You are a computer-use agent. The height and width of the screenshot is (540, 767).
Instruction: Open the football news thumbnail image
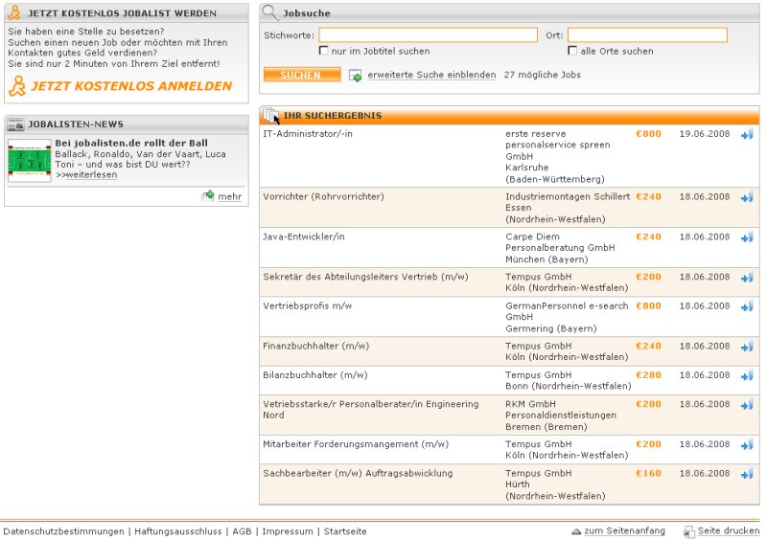coord(29,160)
